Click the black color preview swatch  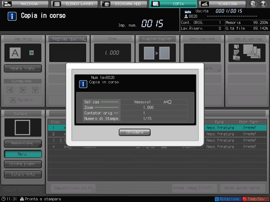click(x=23, y=128)
